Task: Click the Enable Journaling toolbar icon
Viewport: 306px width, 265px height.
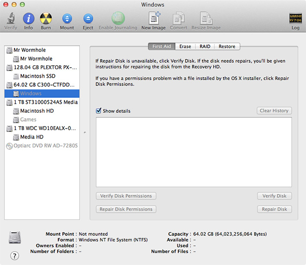Action: click(x=118, y=18)
